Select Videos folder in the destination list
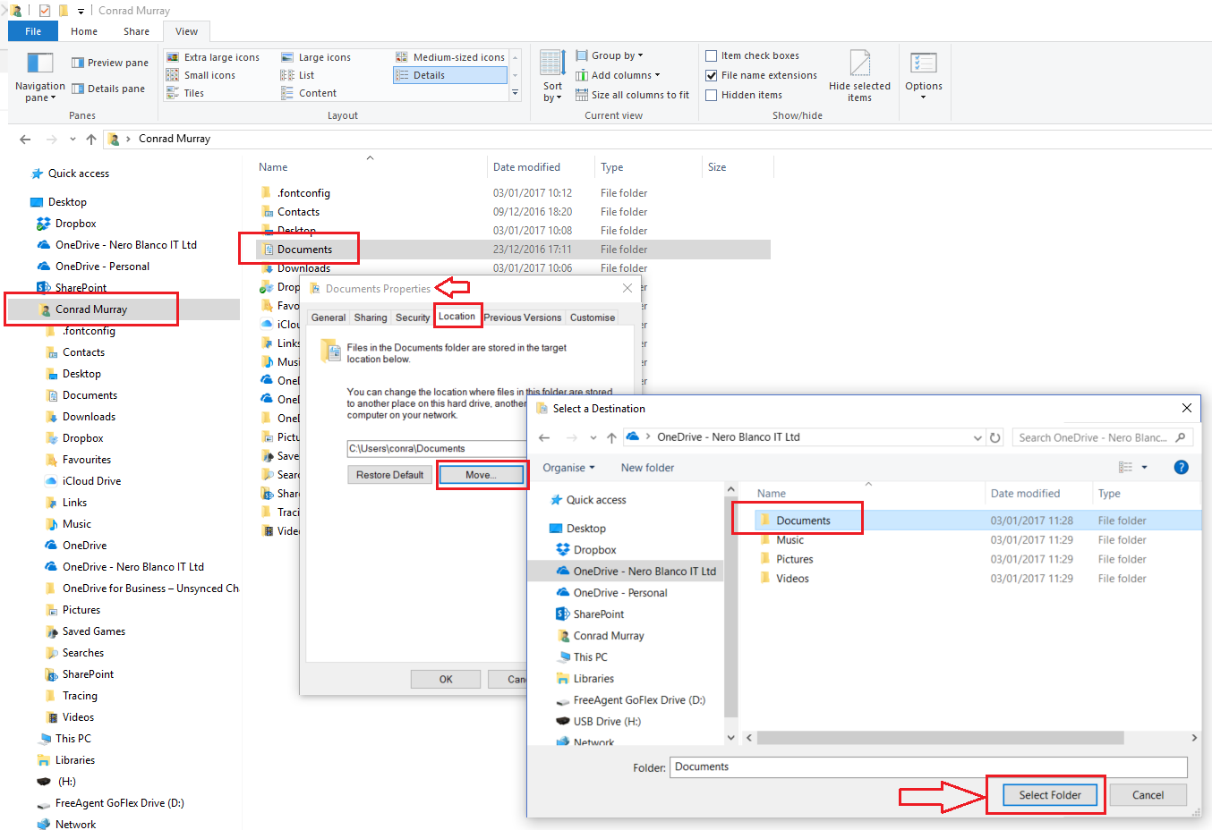 coord(792,579)
